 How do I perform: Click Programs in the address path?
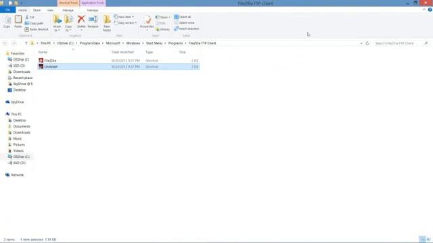coord(175,43)
